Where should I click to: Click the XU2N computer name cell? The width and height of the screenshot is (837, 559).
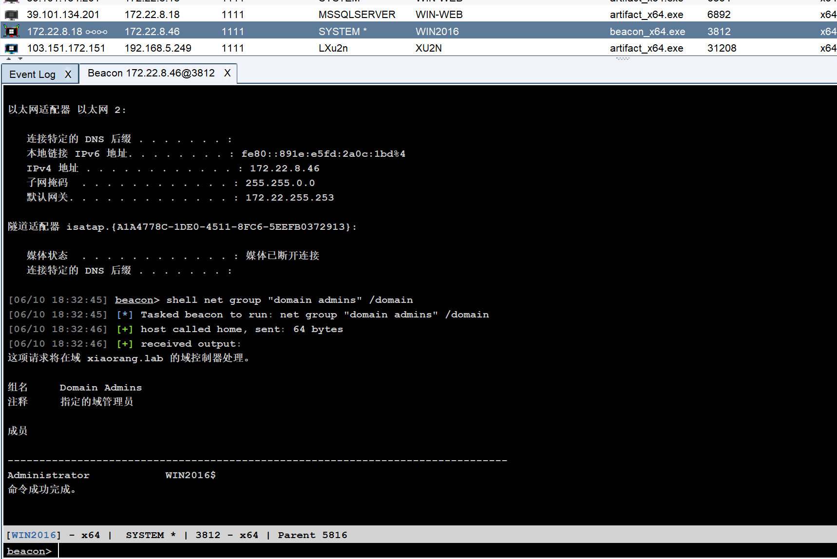click(428, 48)
